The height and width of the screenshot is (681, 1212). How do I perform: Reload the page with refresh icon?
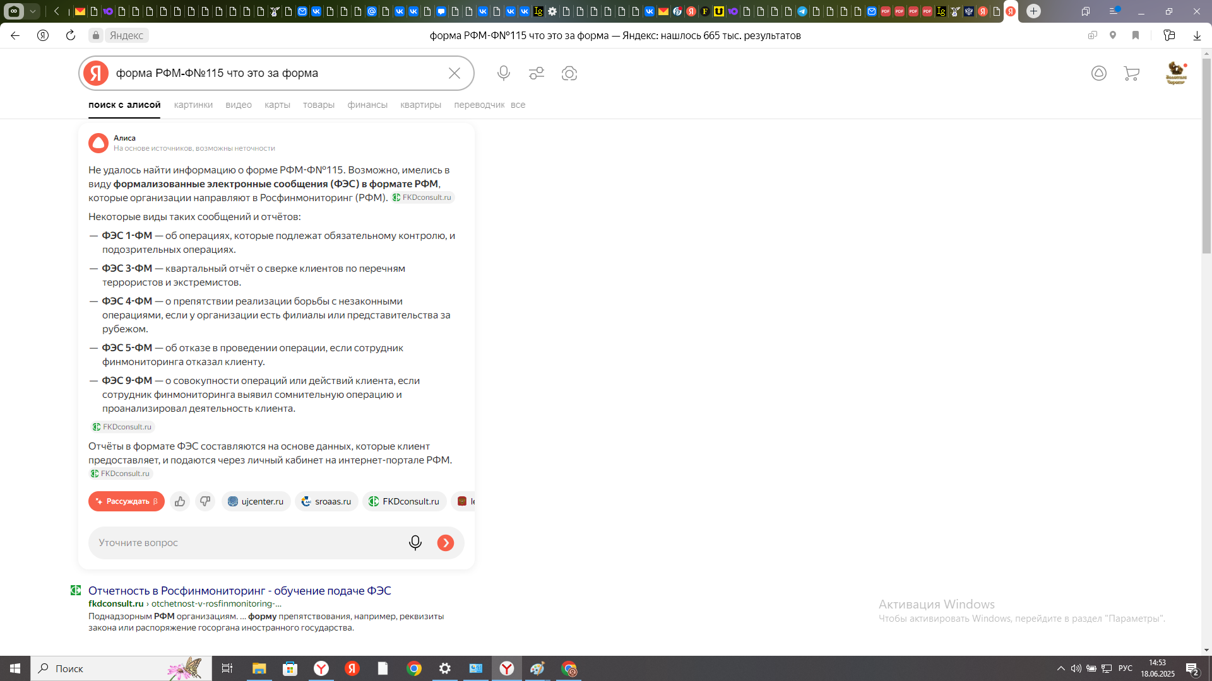click(x=71, y=35)
